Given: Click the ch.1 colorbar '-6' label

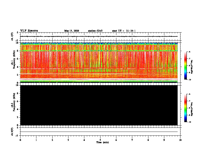Looking at the screenshot, I should coord(189,52).
